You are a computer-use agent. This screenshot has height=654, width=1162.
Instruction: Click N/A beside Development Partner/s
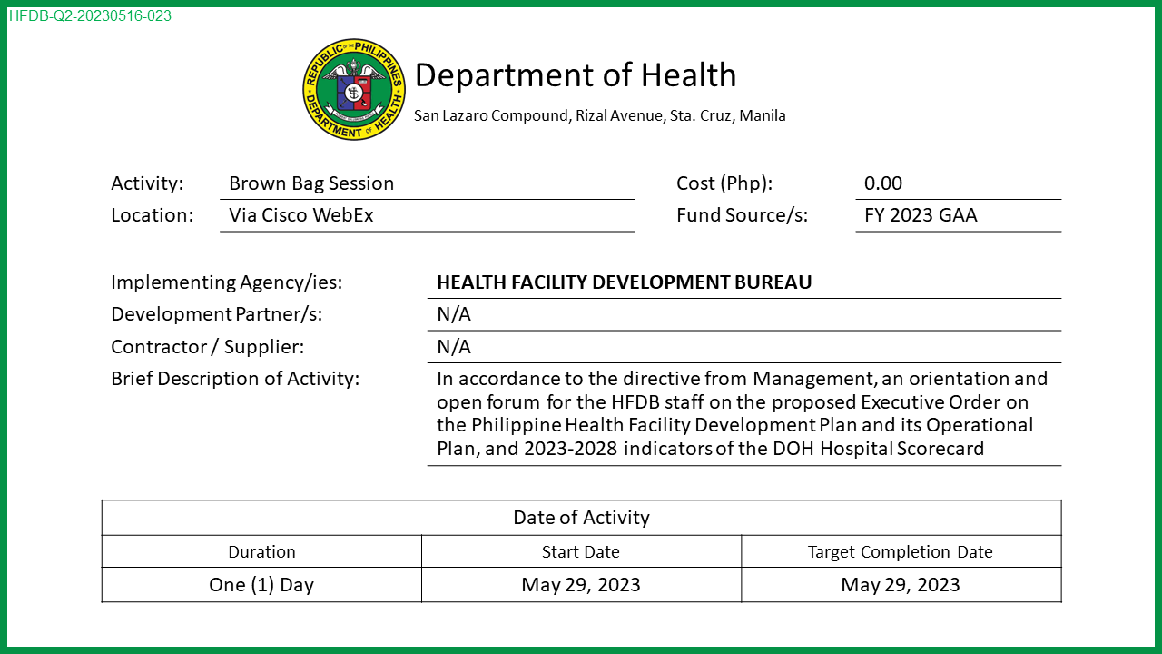[x=454, y=314]
